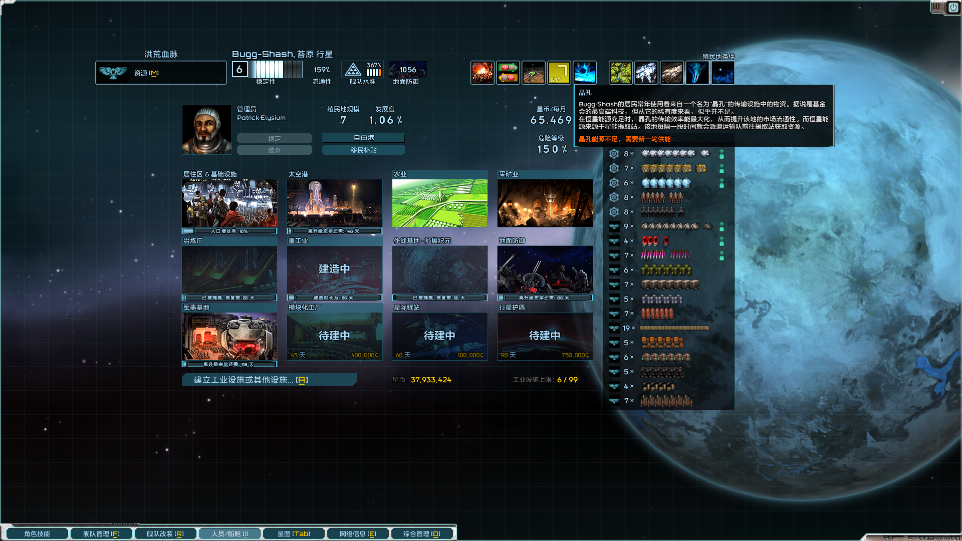Viewport: 962px width, 541px height.
Task: Click the 稳定性 stability meter bar
Action: pyautogui.click(x=275, y=70)
